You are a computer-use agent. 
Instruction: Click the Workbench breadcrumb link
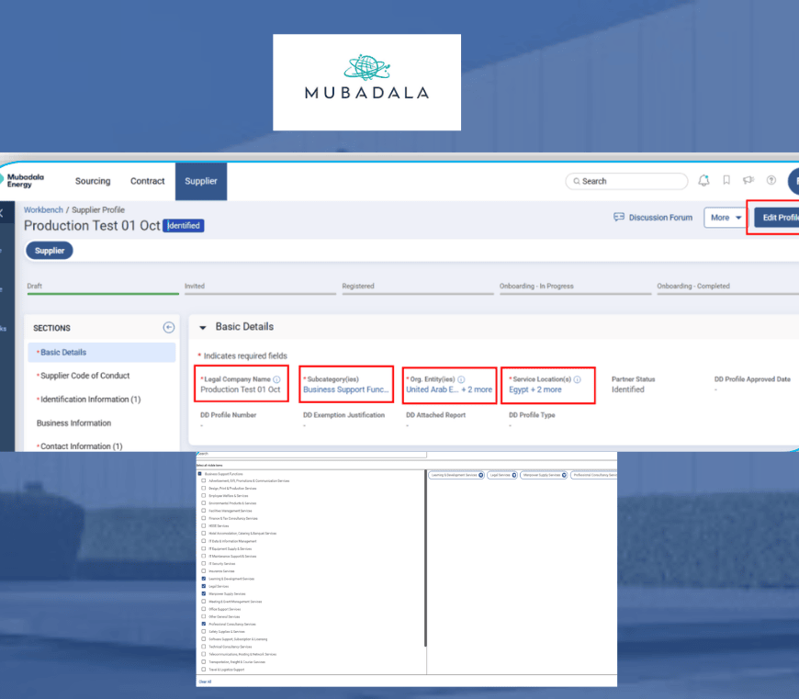click(x=43, y=210)
